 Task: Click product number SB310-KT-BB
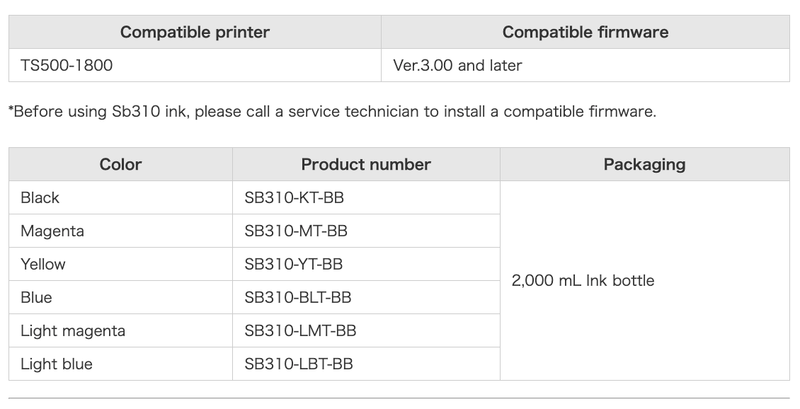click(294, 197)
